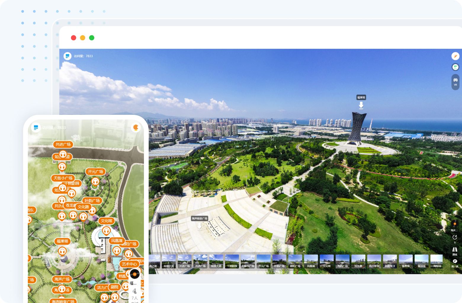Open the 海声广场 label on phone map
This screenshot has width=462, height=303.
click(62, 279)
